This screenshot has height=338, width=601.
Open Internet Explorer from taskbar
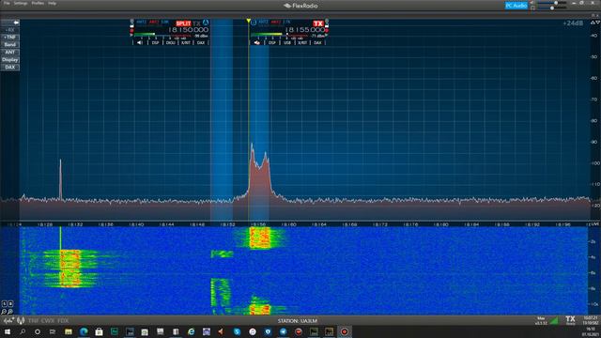[191, 331]
